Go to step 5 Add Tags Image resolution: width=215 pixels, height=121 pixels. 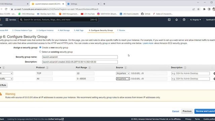79,30
